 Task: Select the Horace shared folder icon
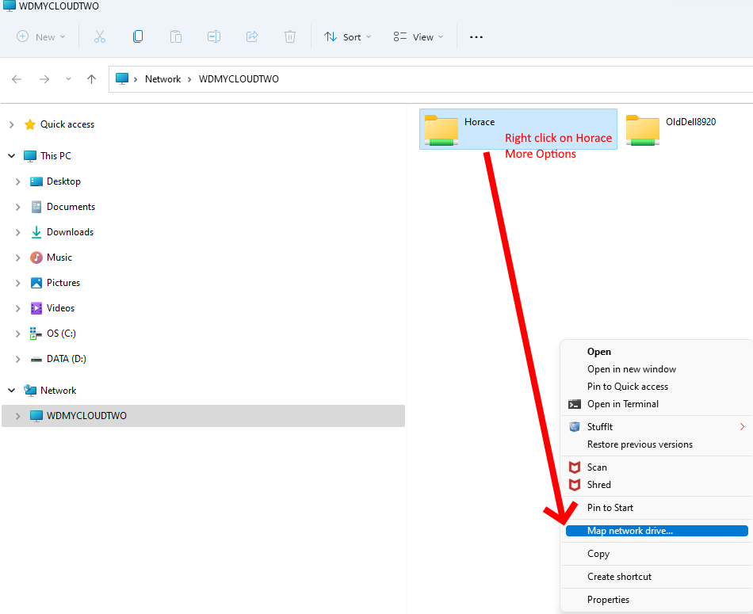coord(441,130)
